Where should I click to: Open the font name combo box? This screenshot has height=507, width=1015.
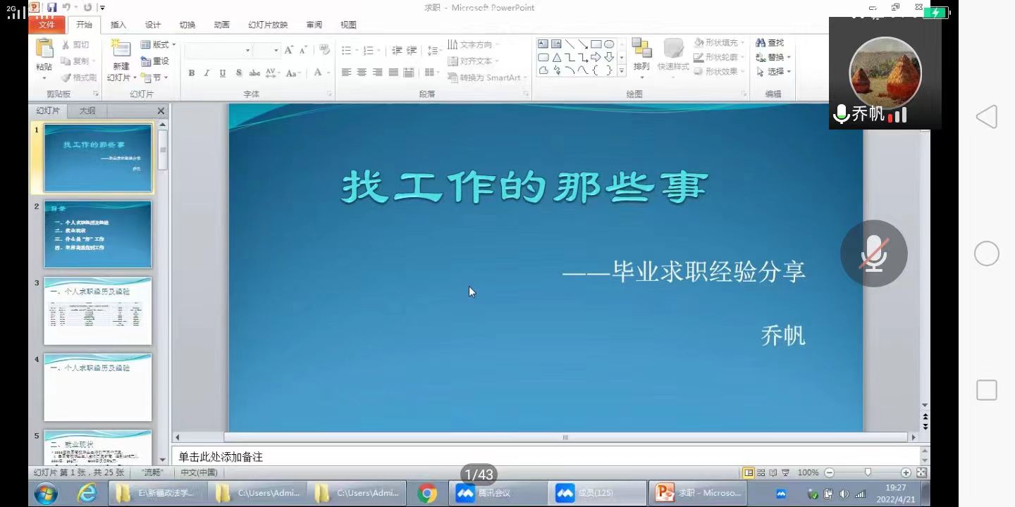(x=218, y=51)
